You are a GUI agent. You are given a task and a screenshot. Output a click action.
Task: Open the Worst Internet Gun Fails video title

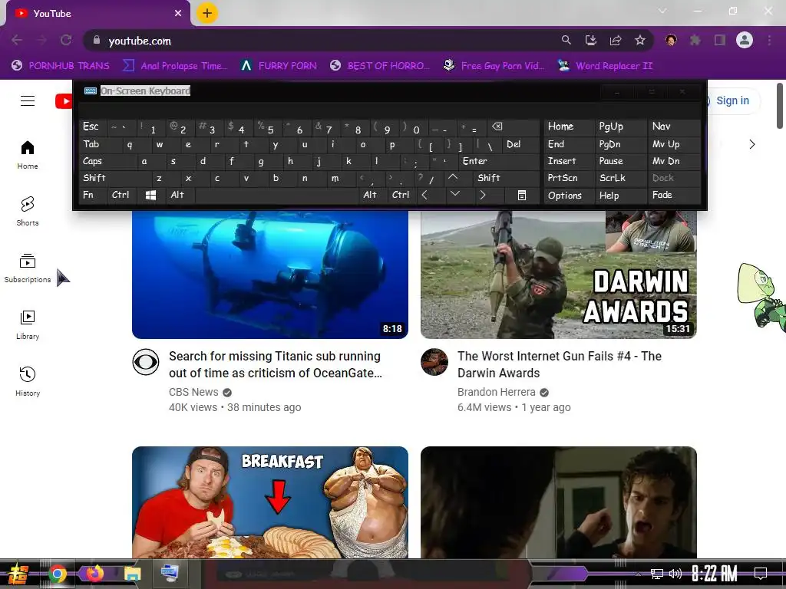pyautogui.click(x=560, y=364)
